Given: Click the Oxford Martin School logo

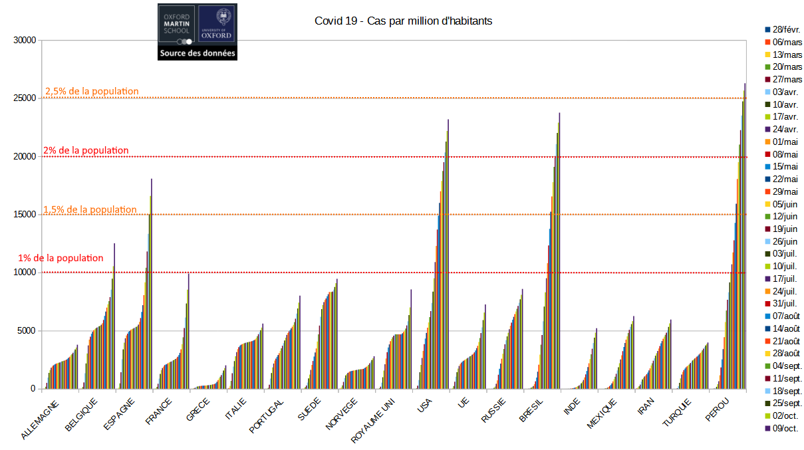Looking at the screenshot, I should tap(177, 23).
